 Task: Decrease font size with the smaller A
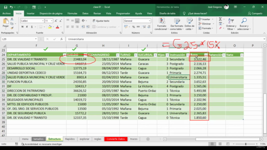60,21
